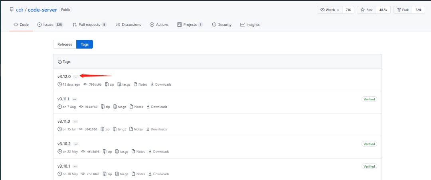The height and width of the screenshot is (180, 431).
Task: Click the Verified badge for v3.10.1
Action: (x=369, y=166)
